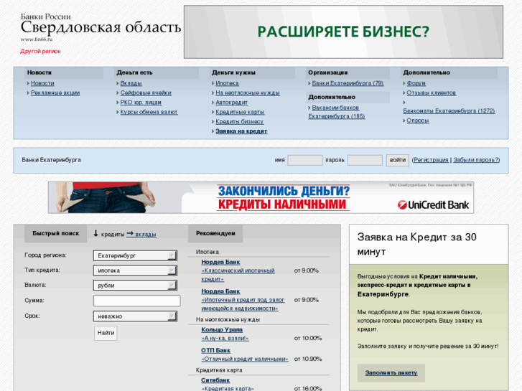The image size is (522, 391).
Task: Click the Найти button
Action: (x=106, y=333)
